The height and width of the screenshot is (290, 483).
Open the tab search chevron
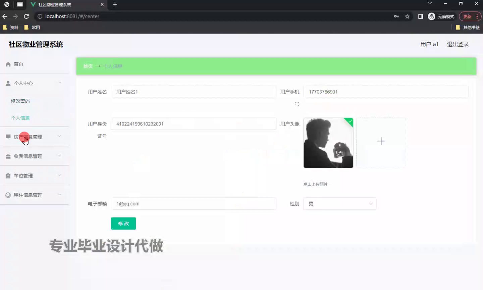(430, 3)
